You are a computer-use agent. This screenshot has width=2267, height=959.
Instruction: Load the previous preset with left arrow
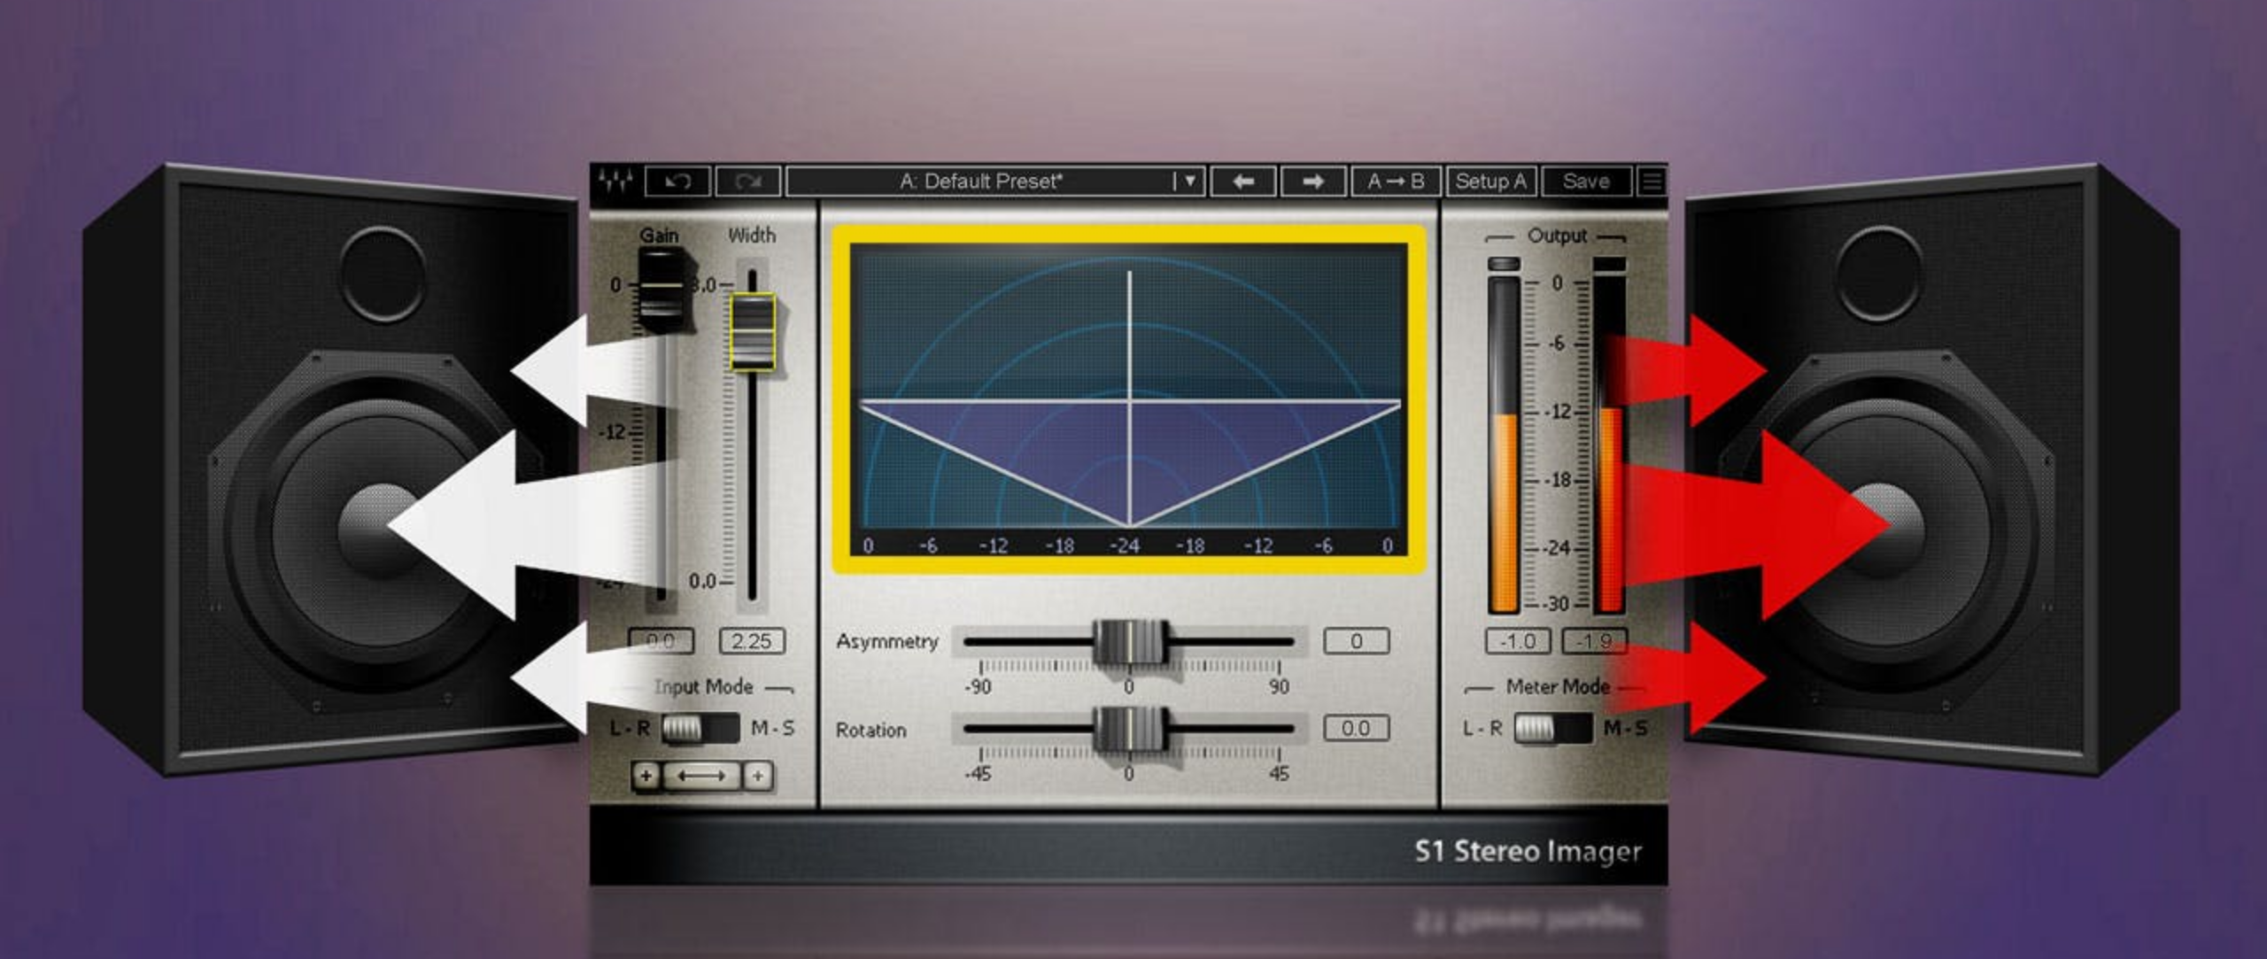tap(1243, 182)
